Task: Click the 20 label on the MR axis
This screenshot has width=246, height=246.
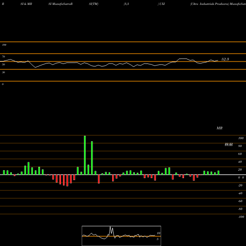Action: coord(240,170)
